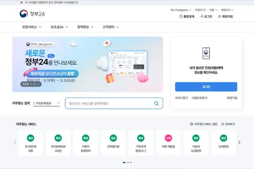254x169 pixels.
Task: Select 여권 재발급 신청 service
Action: [168, 143]
